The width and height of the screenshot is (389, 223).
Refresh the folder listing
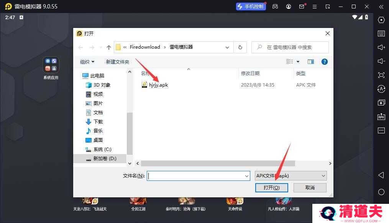point(240,47)
